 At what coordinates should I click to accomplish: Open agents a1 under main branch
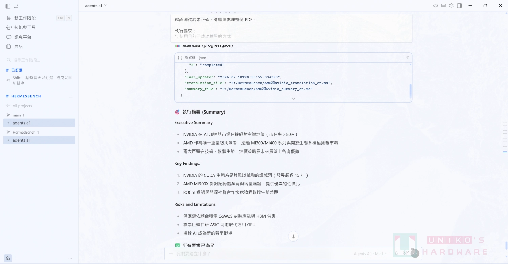click(x=39, y=123)
